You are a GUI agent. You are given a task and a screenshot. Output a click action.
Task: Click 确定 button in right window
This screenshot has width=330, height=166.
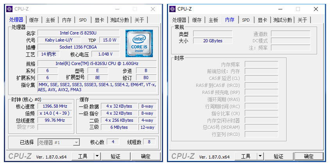point(309,156)
